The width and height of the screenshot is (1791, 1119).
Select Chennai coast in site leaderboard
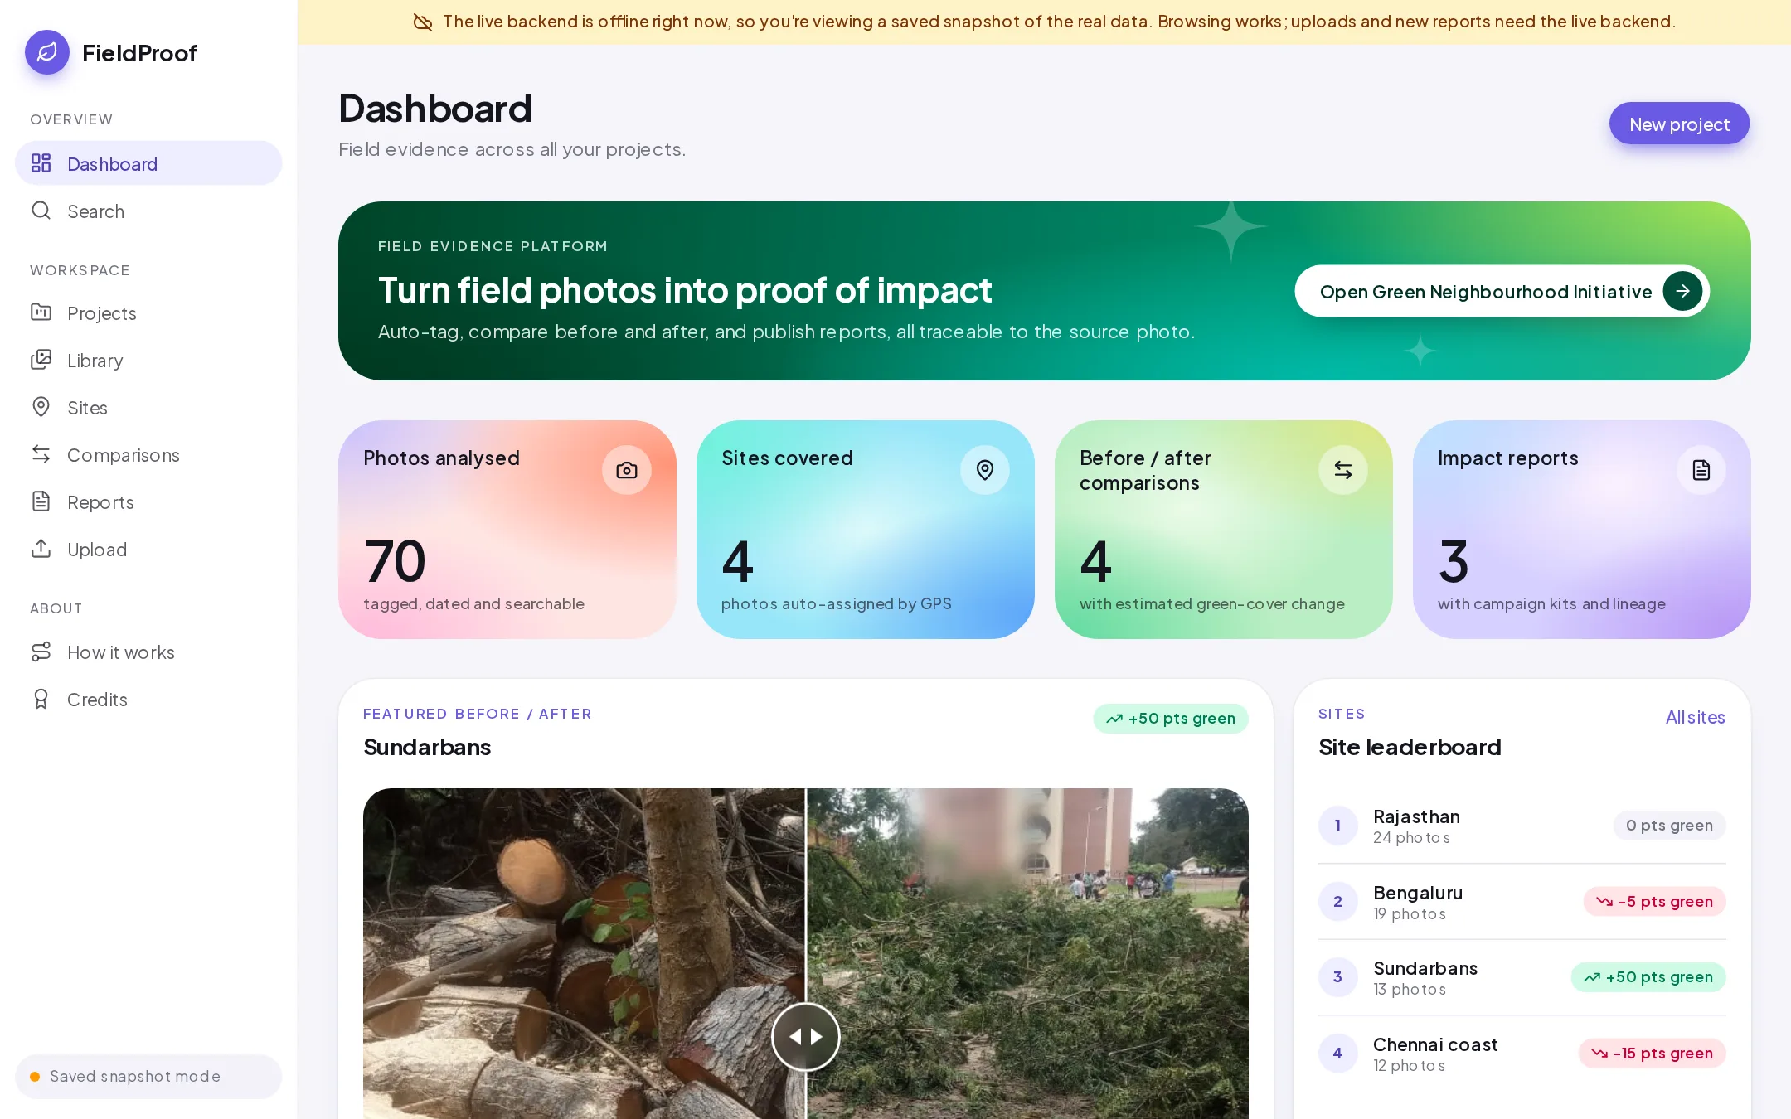[1522, 1053]
